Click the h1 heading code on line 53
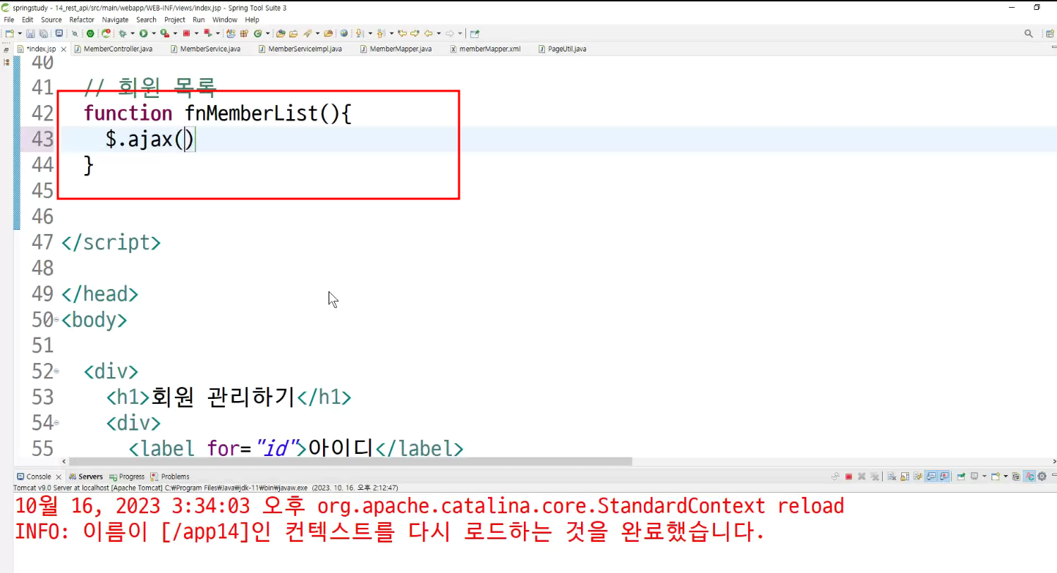Screen dimensions: 1057x573 (228, 397)
